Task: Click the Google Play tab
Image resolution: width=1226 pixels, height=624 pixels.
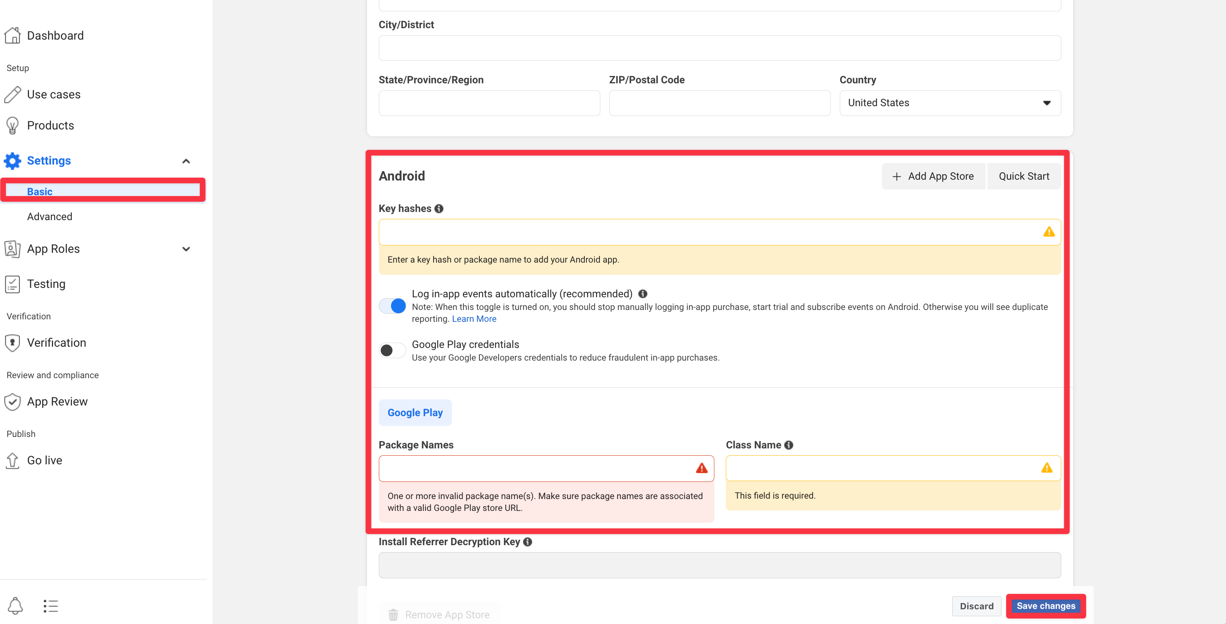Action: point(415,412)
